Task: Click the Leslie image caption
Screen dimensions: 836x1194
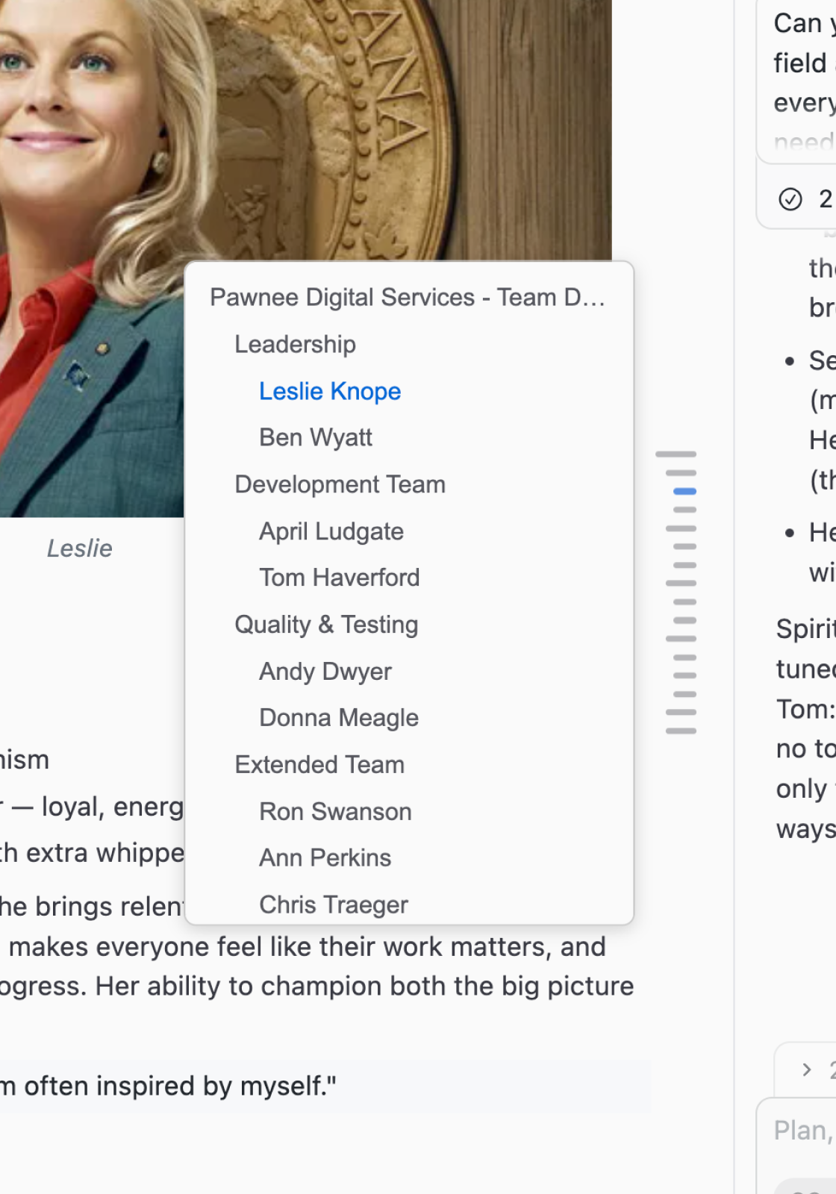Action: (x=80, y=548)
